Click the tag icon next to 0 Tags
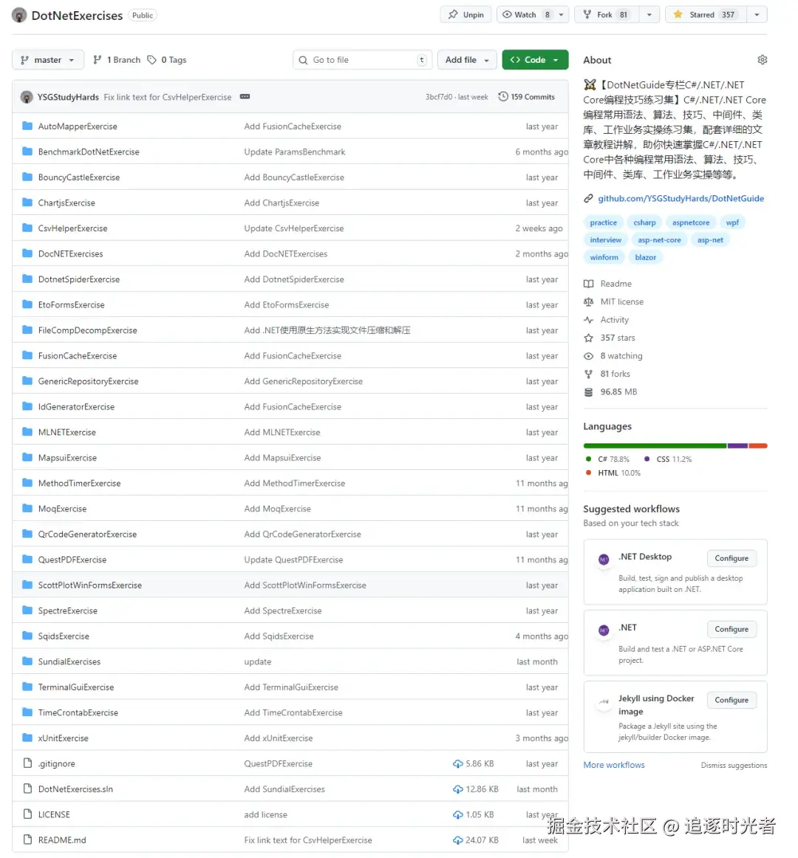 click(x=152, y=60)
